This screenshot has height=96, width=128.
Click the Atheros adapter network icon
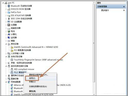pos(12,85)
